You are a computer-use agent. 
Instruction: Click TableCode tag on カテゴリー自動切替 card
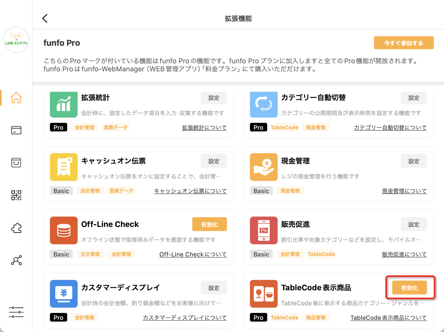285,127
